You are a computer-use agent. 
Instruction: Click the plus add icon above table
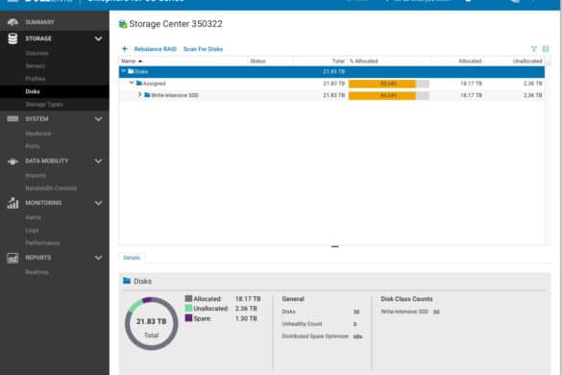pyautogui.click(x=124, y=49)
